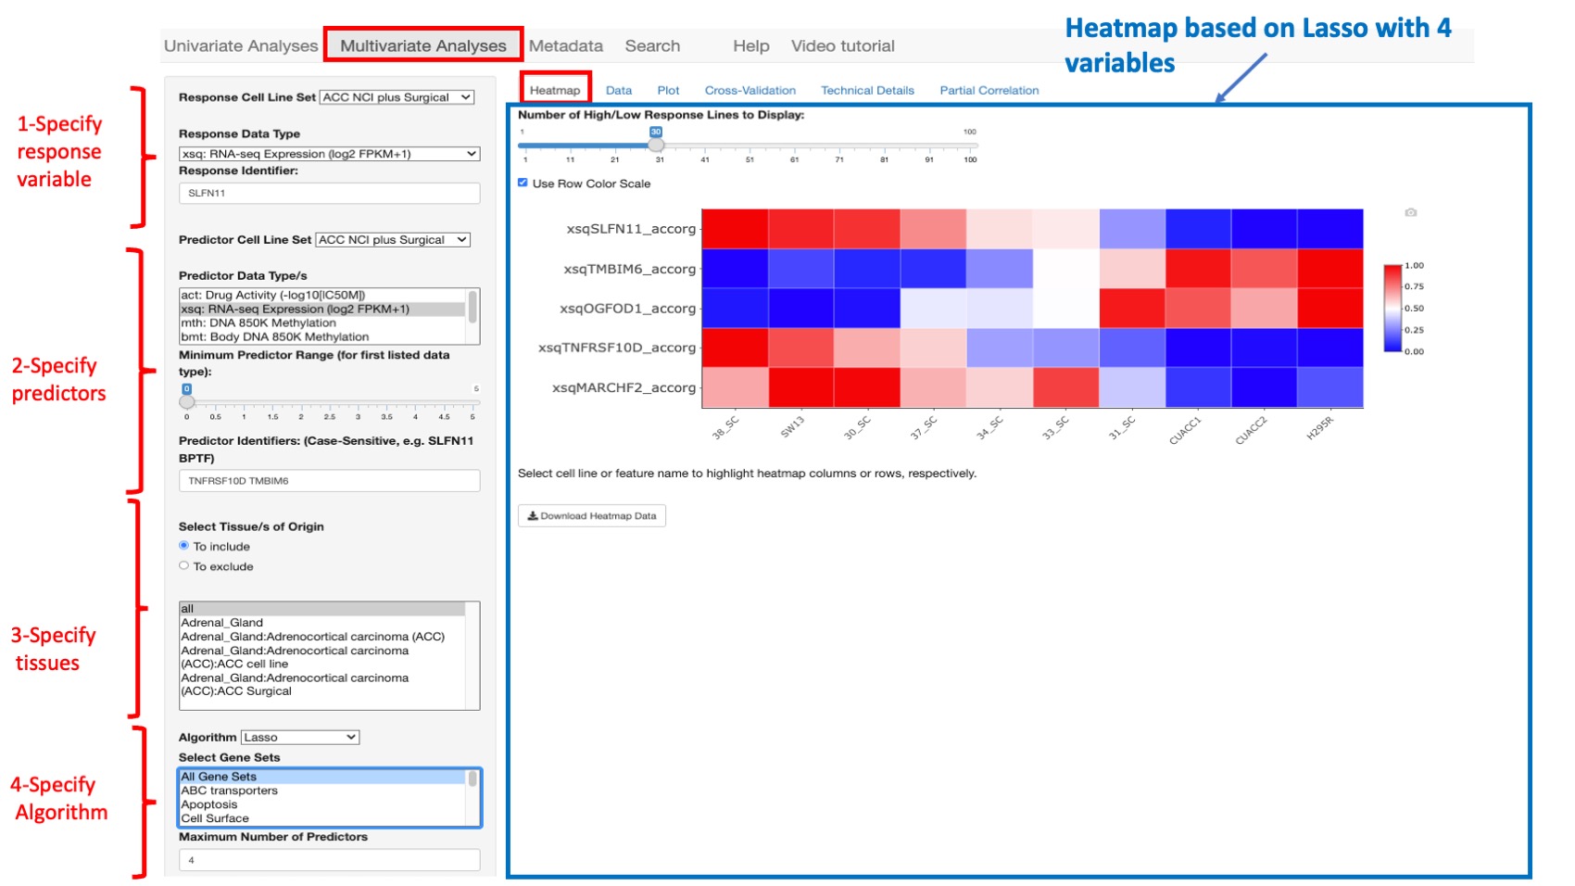Switch to the Data tab
Screen dimensions: 1575x886
pos(618,90)
